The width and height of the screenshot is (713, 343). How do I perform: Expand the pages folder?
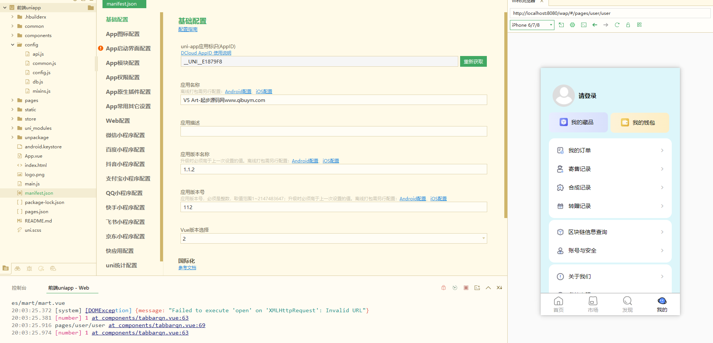tap(13, 100)
